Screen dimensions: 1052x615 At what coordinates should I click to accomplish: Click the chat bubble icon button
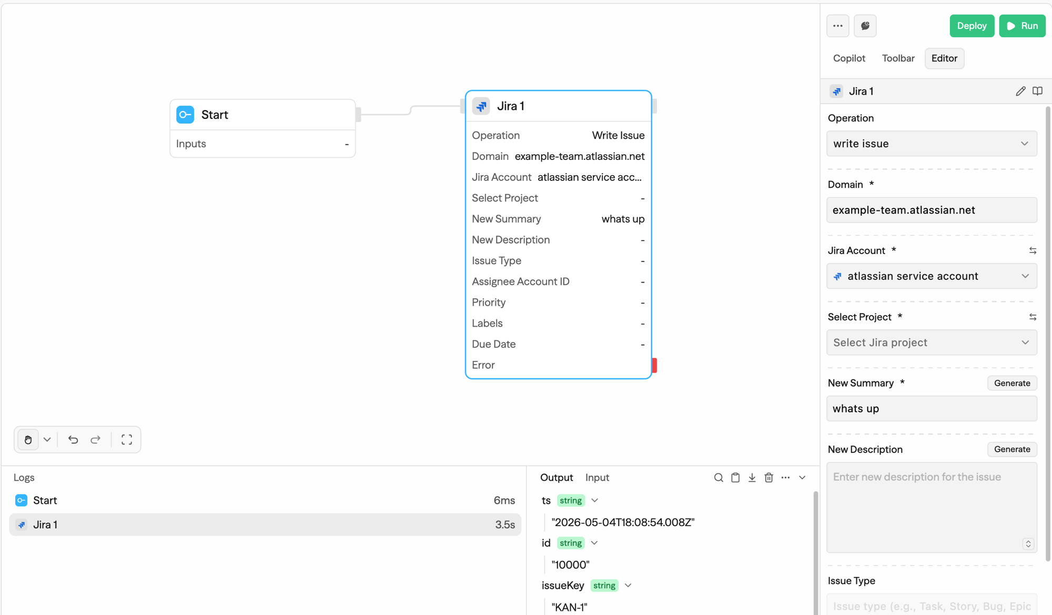(865, 26)
